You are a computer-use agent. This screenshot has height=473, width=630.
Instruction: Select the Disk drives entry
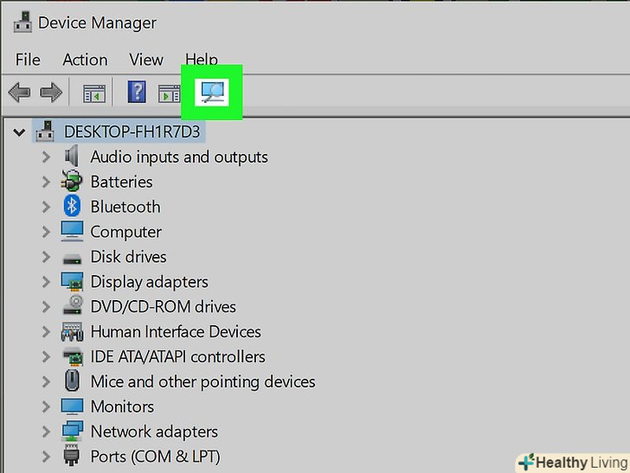(x=128, y=257)
